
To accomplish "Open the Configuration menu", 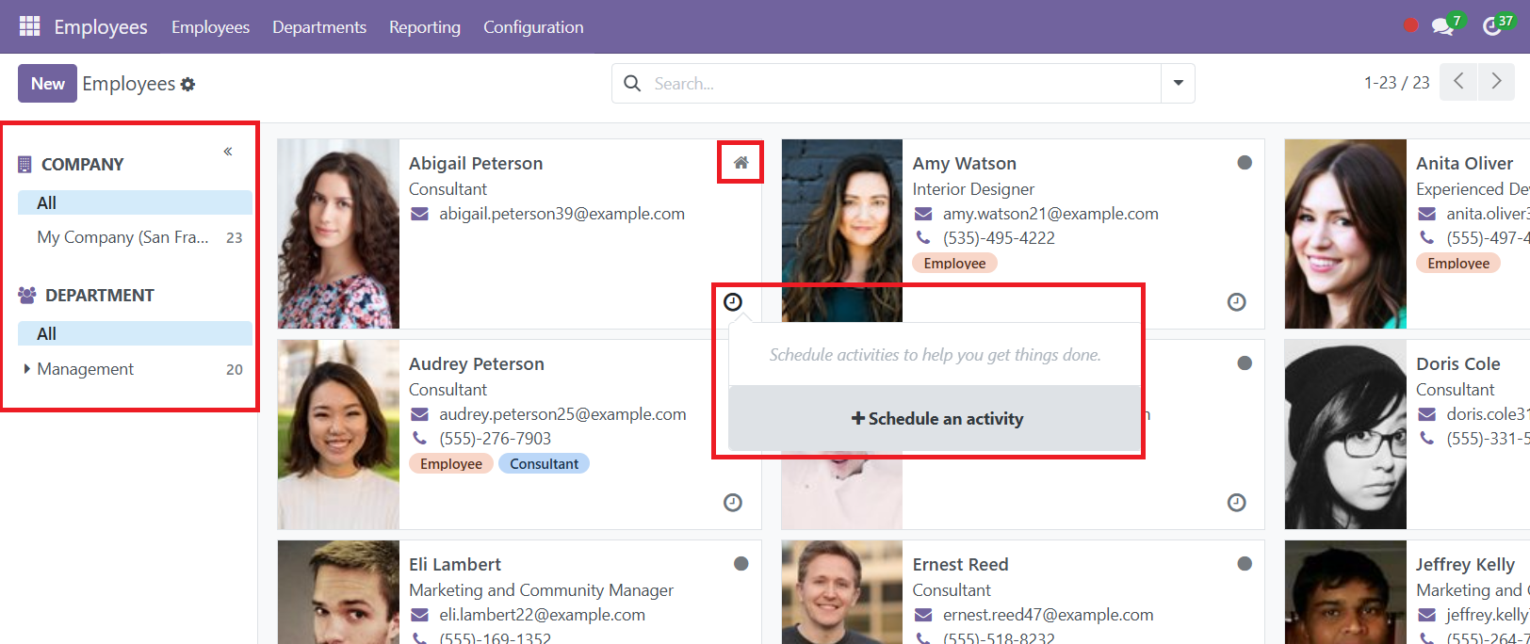I will point(533,27).
